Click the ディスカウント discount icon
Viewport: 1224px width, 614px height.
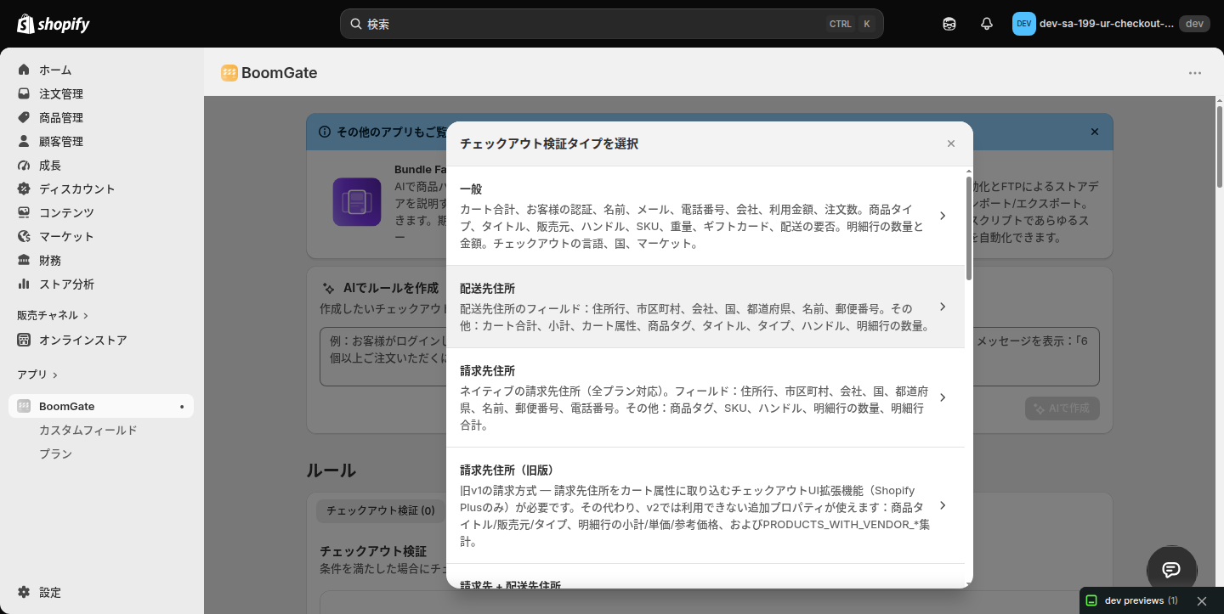(24, 189)
